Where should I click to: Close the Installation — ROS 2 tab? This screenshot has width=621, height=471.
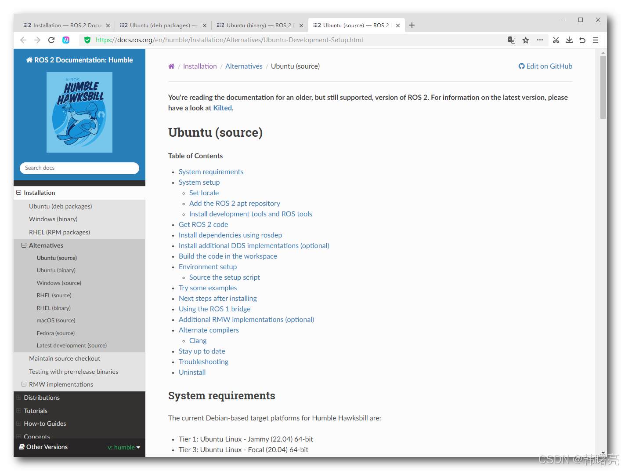(108, 26)
